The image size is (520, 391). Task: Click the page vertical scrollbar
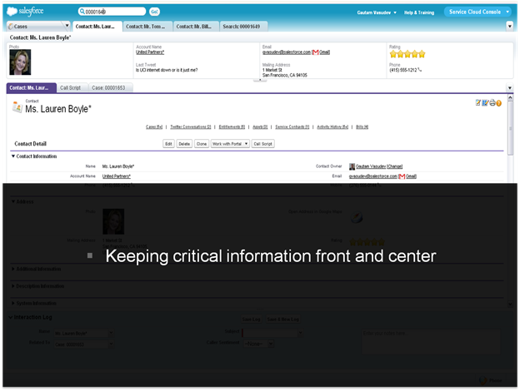pos(510,129)
